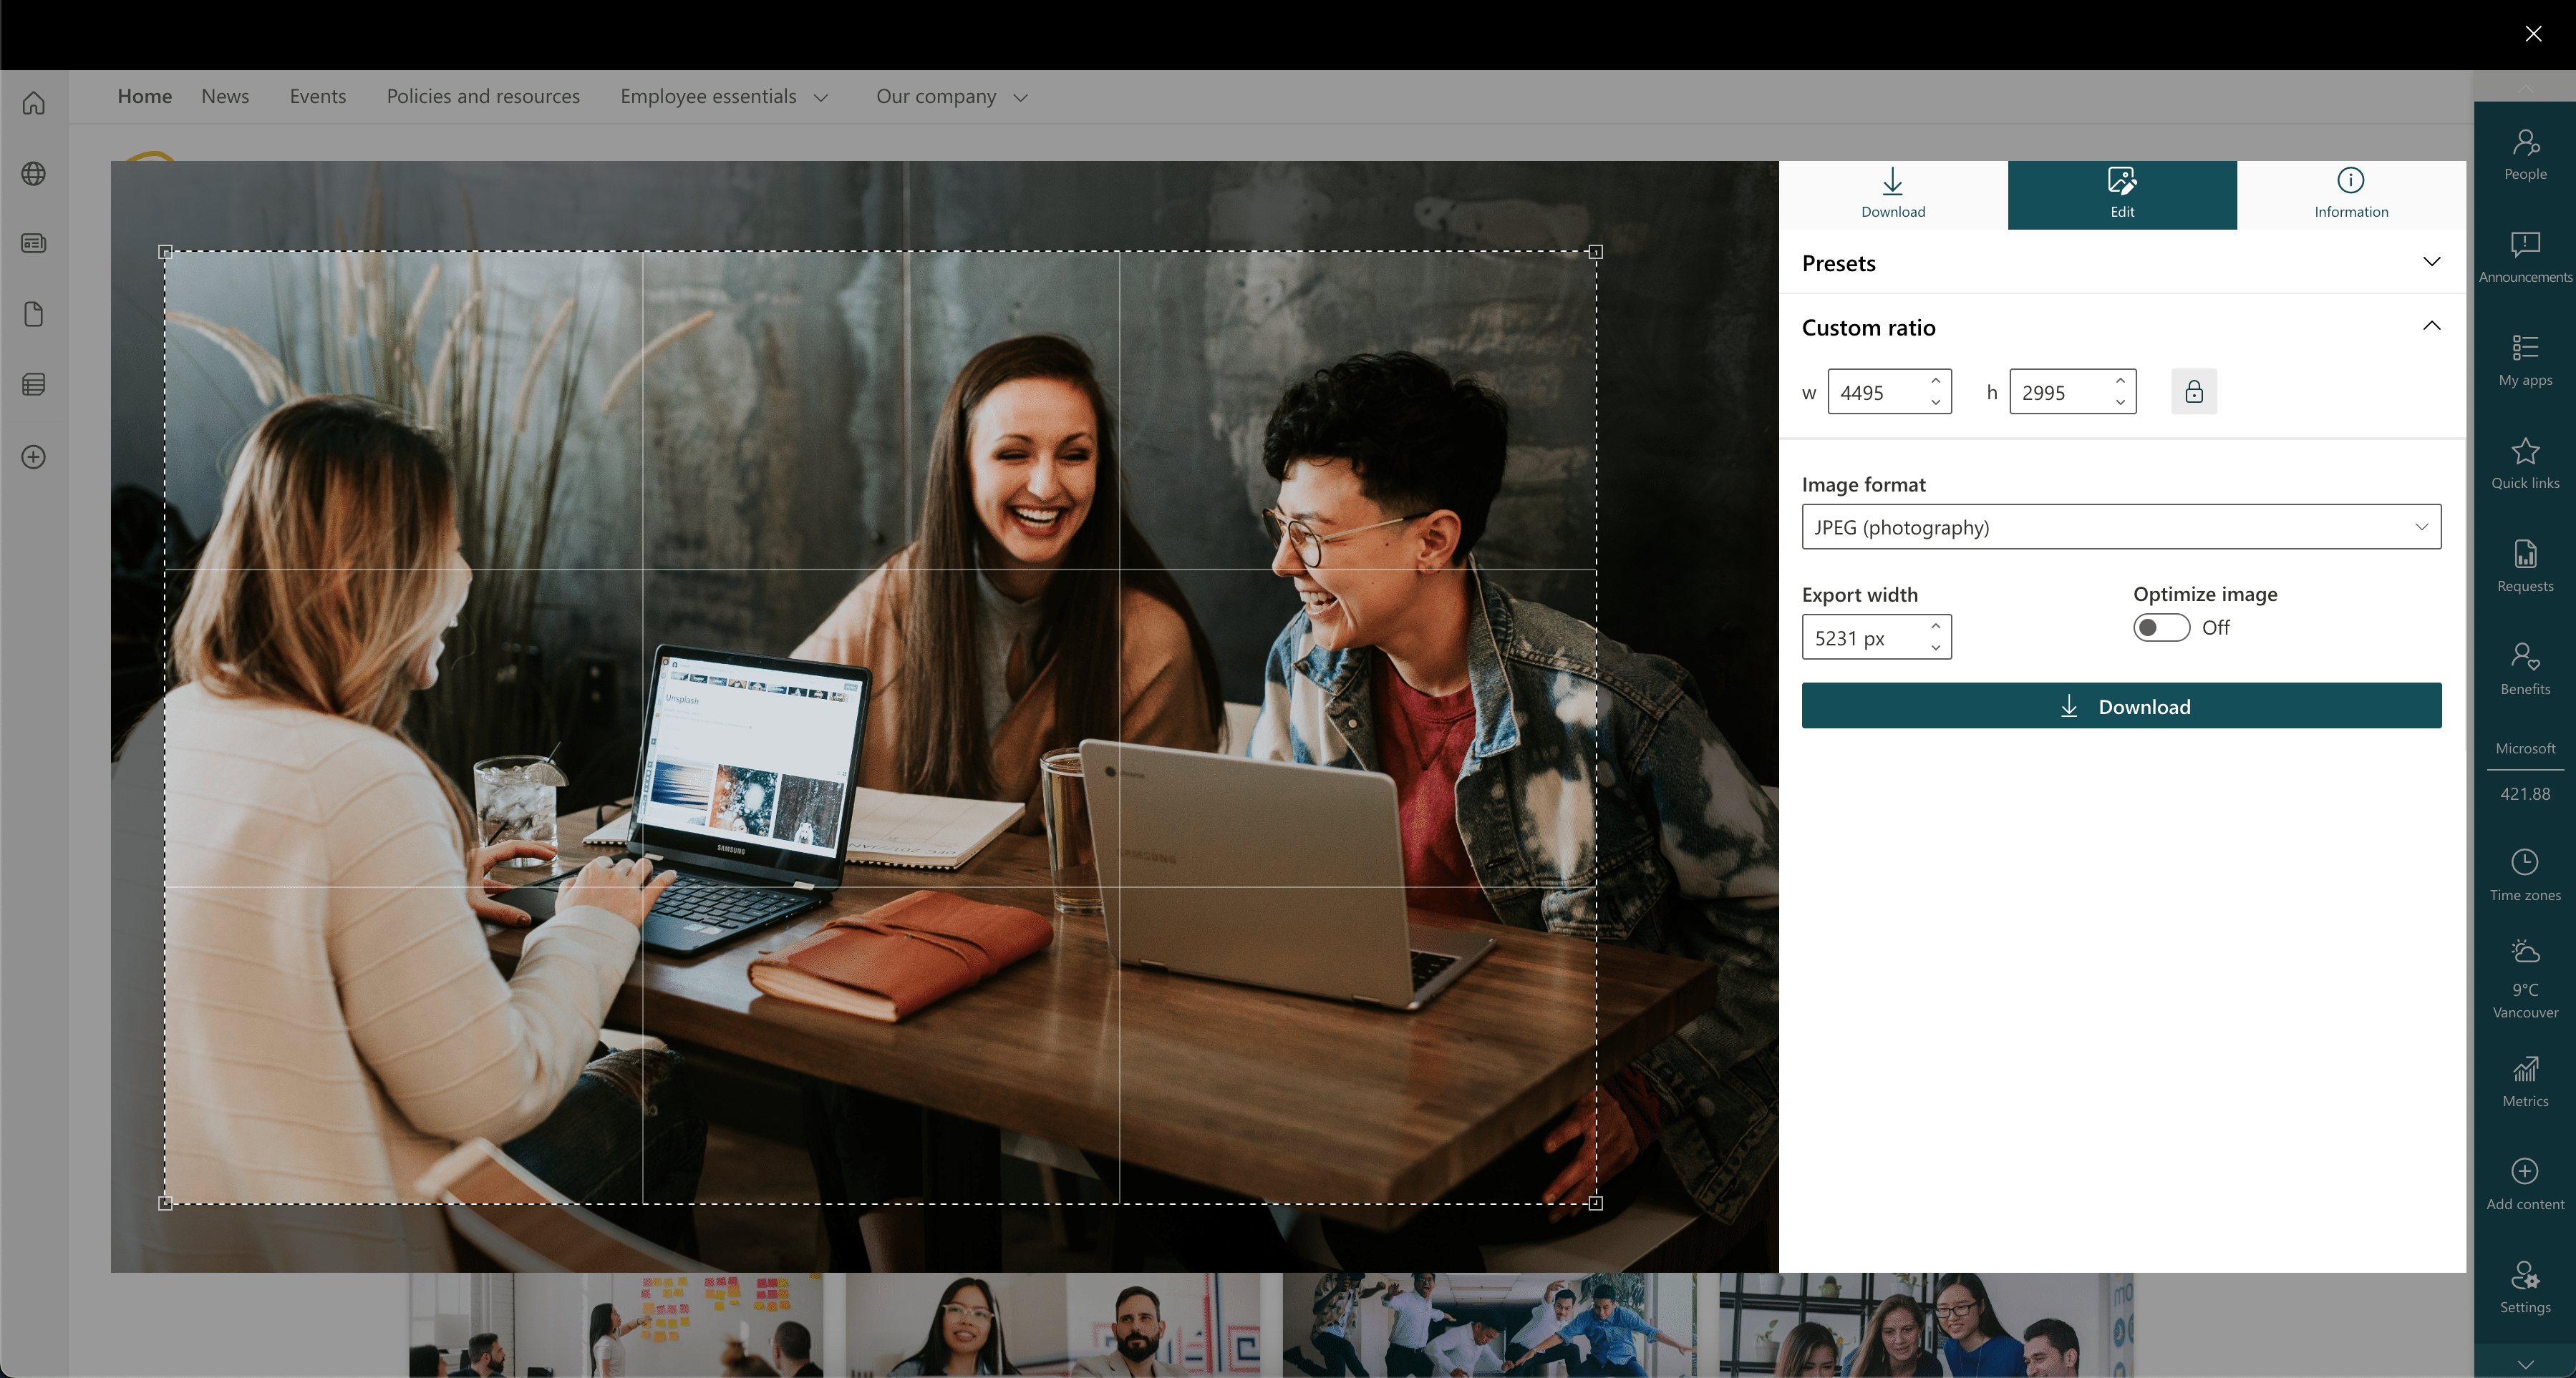
Task: Open the Image format dropdown
Action: tap(2120, 527)
